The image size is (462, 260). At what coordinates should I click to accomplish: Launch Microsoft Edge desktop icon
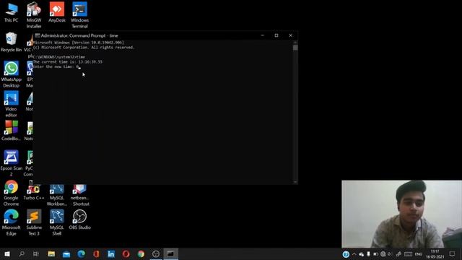click(12, 223)
